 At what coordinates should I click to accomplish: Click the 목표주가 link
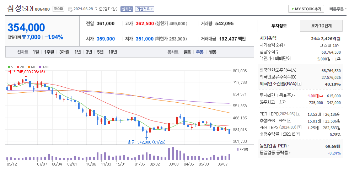[x=287, y=96]
